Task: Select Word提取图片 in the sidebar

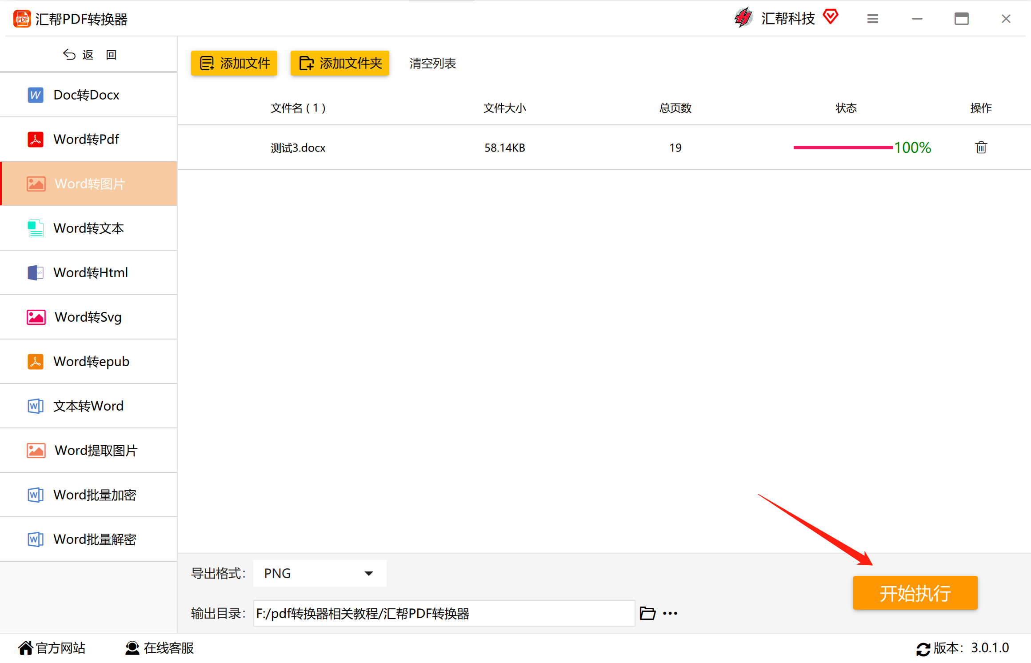Action: point(88,450)
